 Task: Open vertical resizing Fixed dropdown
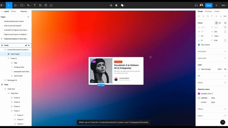coord(217,36)
